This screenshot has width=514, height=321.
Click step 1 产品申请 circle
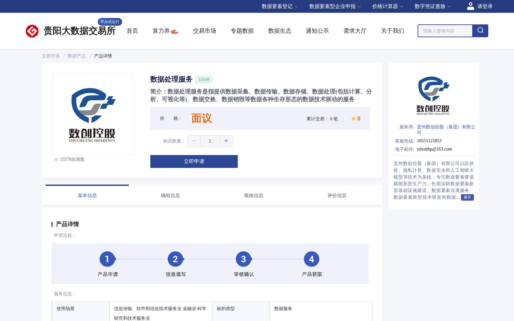click(107, 259)
